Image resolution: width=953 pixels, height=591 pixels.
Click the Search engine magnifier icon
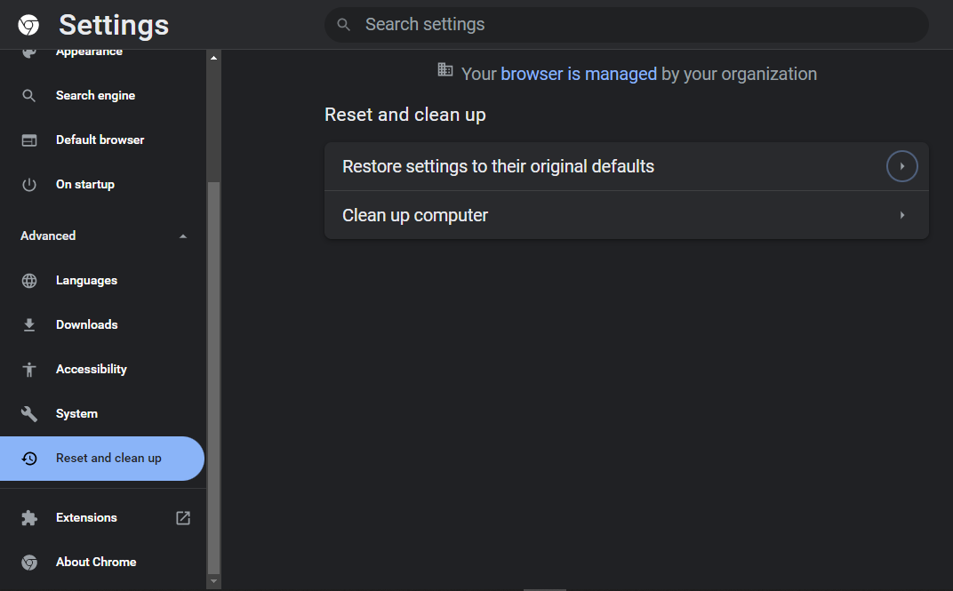tap(28, 95)
